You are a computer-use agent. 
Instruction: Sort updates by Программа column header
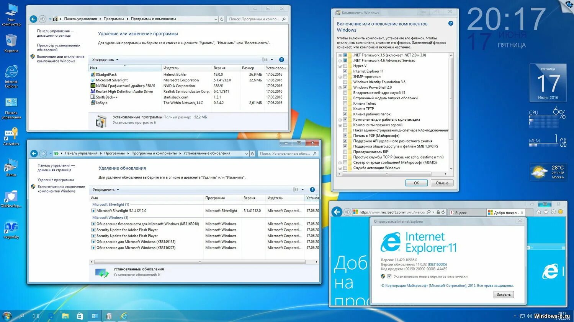pyautogui.click(x=222, y=198)
